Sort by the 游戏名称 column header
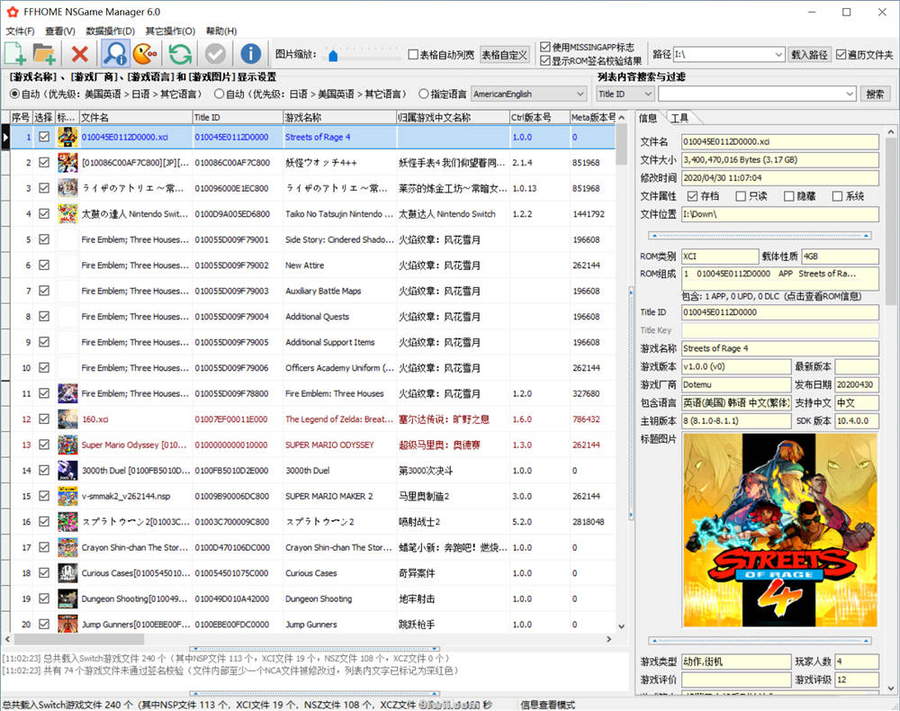 click(340, 117)
